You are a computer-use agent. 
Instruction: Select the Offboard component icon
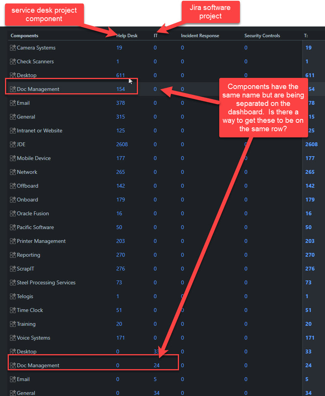click(x=13, y=186)
